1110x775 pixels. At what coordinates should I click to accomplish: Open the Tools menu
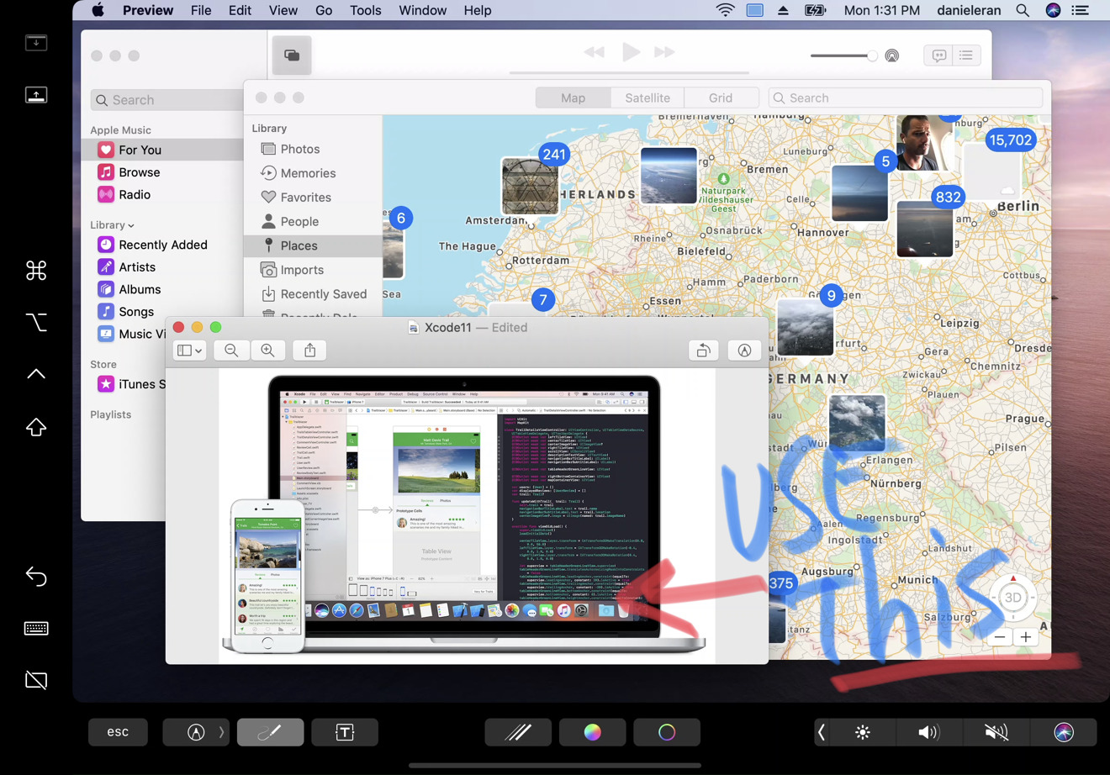tap(365, 10)
